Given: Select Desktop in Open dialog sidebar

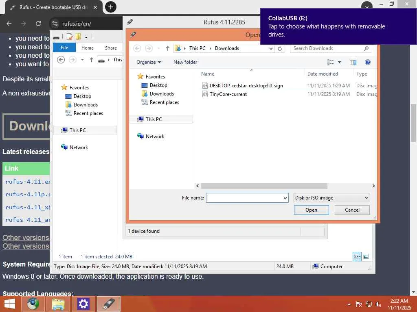Looking at the screenshot, I should [158, 85].
